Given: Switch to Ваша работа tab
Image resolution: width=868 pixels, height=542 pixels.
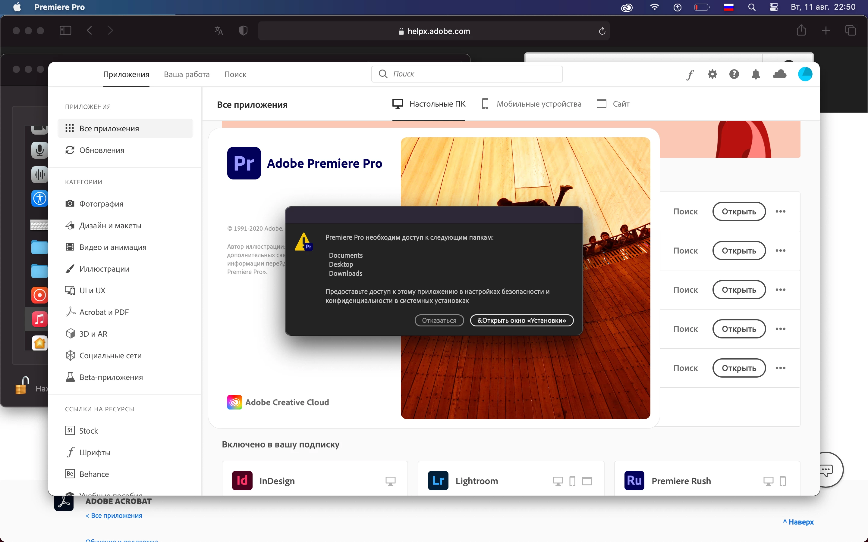Looking at the screenshot, I should (x=187, y=74).
